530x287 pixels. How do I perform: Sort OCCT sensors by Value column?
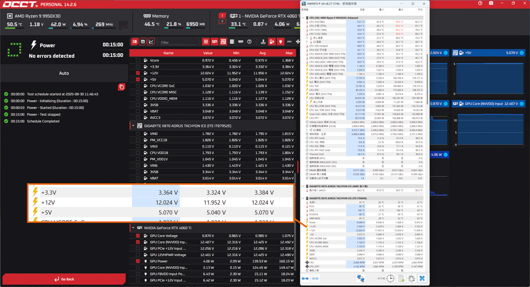pos(208,53)
